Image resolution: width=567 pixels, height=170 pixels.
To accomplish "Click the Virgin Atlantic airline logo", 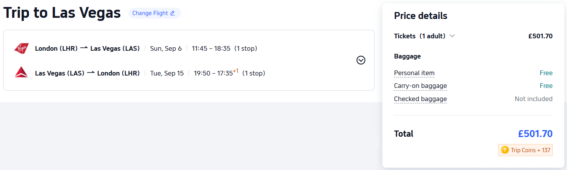I will (x=21, y=48).
